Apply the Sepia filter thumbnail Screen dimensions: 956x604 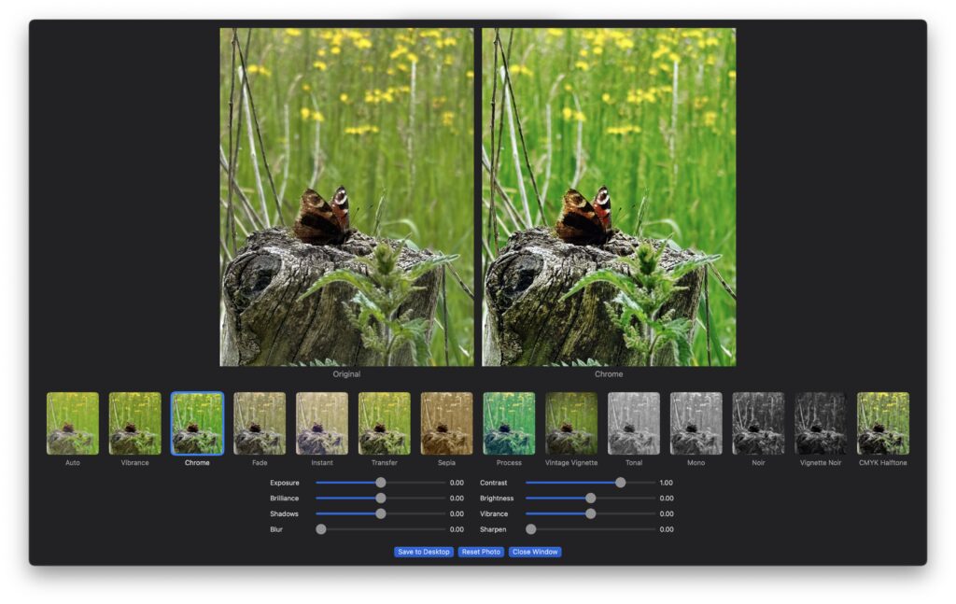[x=446, y=423]
